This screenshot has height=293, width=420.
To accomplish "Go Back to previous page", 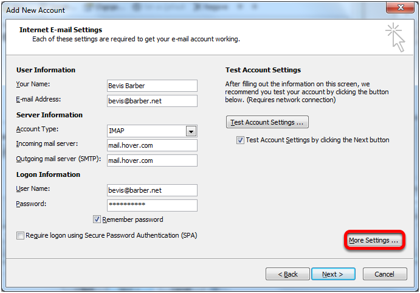I will point(287,274).
